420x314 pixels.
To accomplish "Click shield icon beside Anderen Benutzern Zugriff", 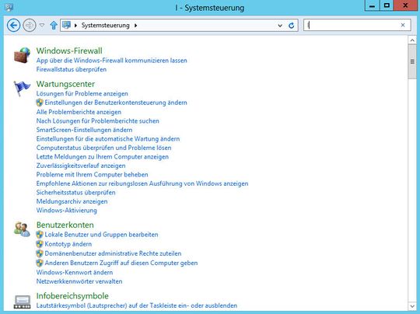I will tap(40, 263).
